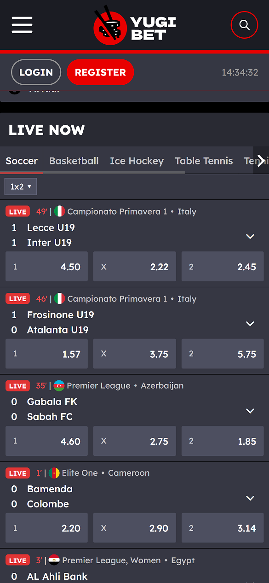Viewport: 269px width, 583px height.
Task: Select the Table Tennis tab
Action: click(204, 161)
